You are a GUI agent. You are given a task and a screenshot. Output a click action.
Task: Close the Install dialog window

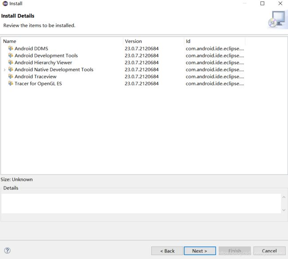[x=280, y=4]
